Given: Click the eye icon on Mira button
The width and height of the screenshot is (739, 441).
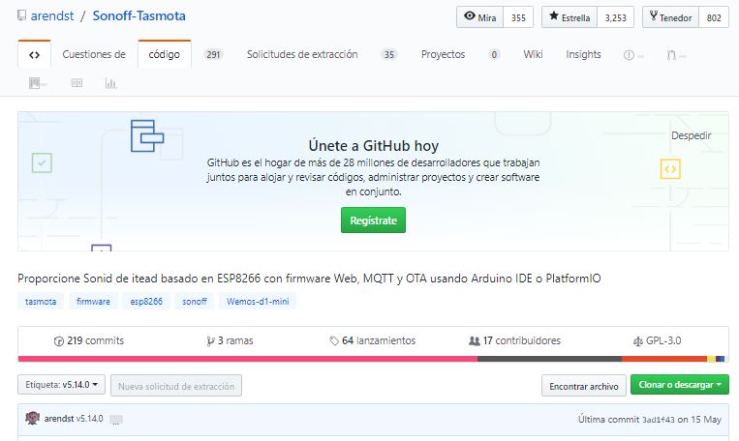Looking at the screenshot, I should (470, 16).
